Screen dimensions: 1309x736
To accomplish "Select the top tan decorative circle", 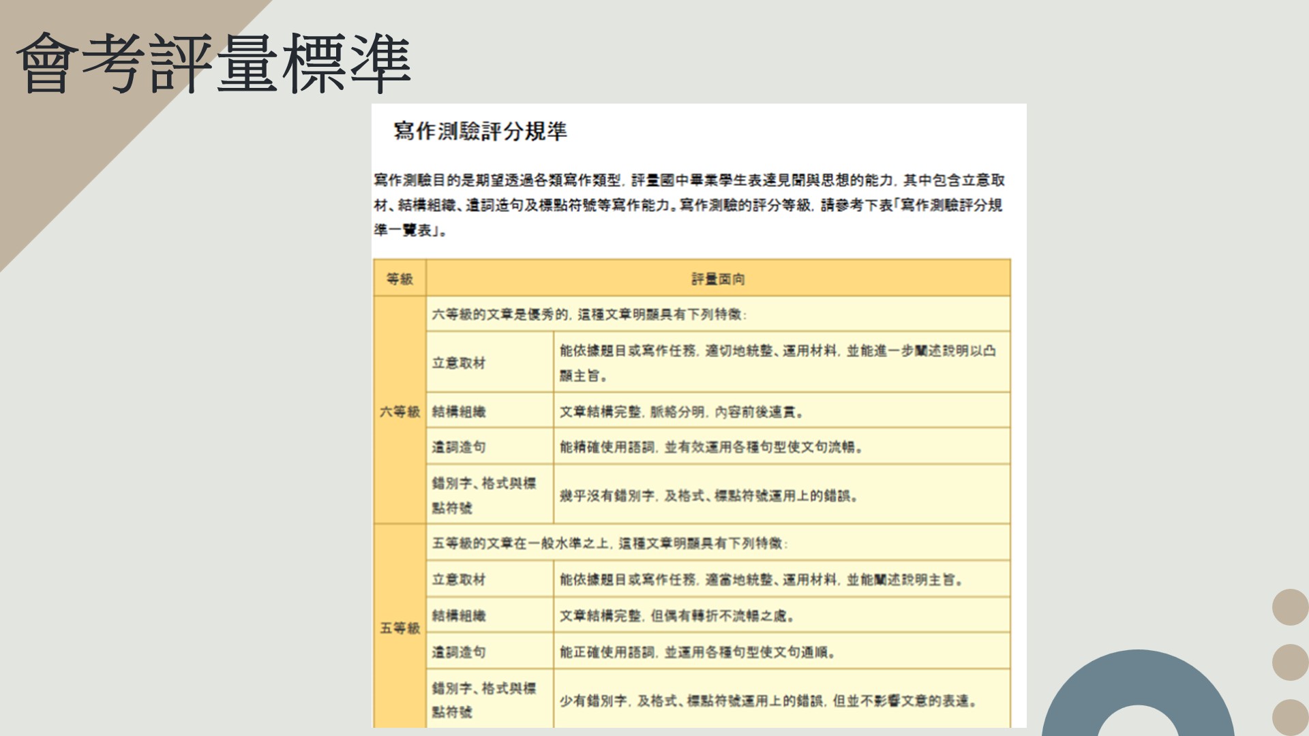I will click(1290, 607).
